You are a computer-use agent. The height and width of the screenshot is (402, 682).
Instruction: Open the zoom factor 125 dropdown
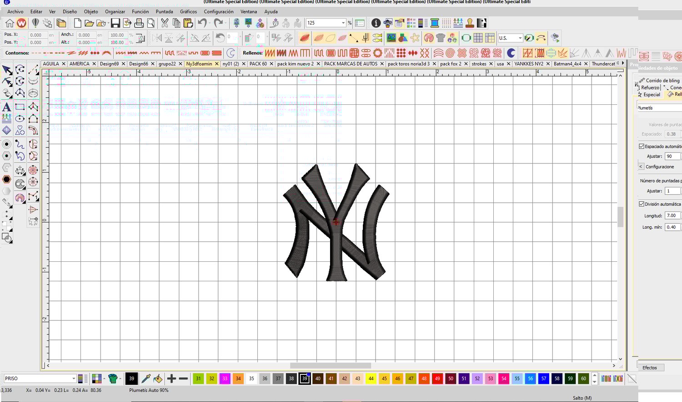(343, 23)
